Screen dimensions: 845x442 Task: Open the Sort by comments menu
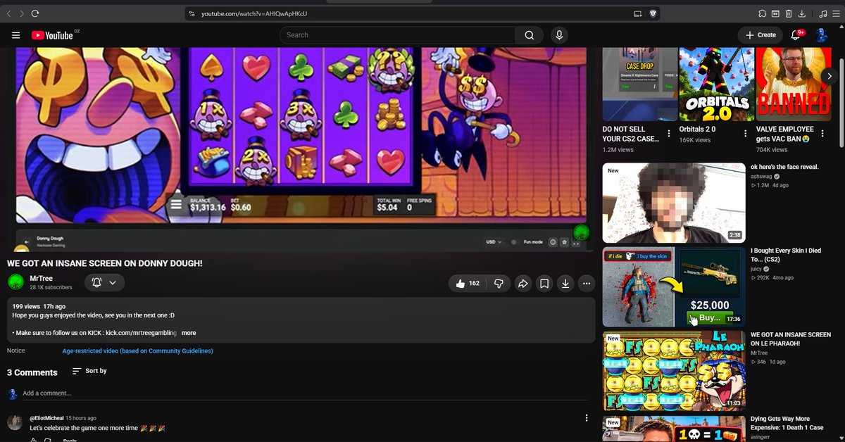[89, 371]
